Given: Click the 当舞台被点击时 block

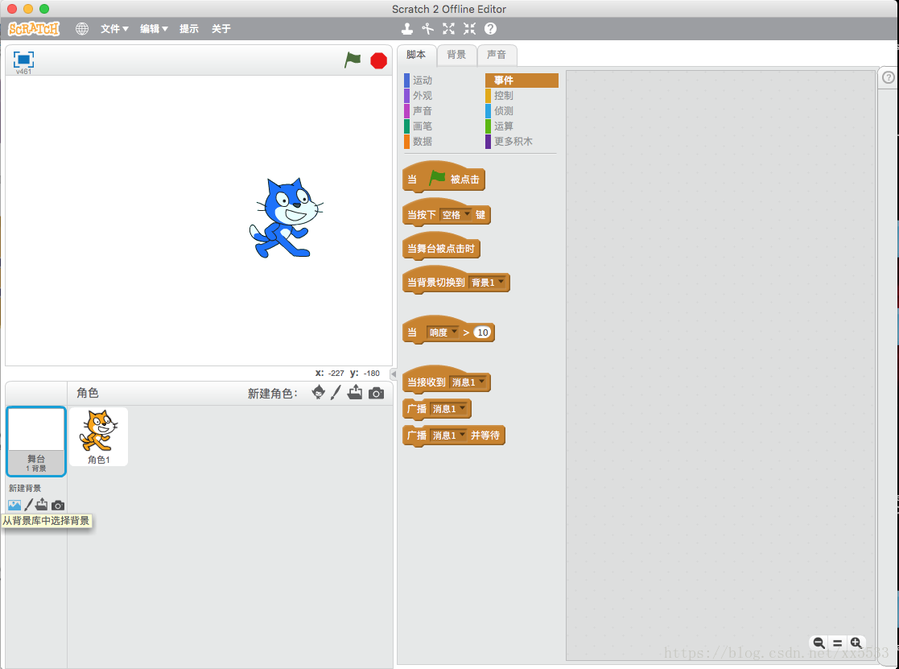Looking at the screenshot, I should [441, 247].
